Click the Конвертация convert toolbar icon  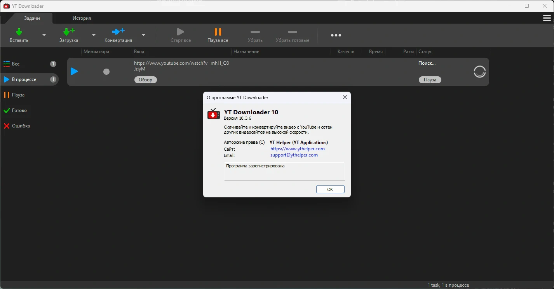pyautogui.click(x=118, y=32)
